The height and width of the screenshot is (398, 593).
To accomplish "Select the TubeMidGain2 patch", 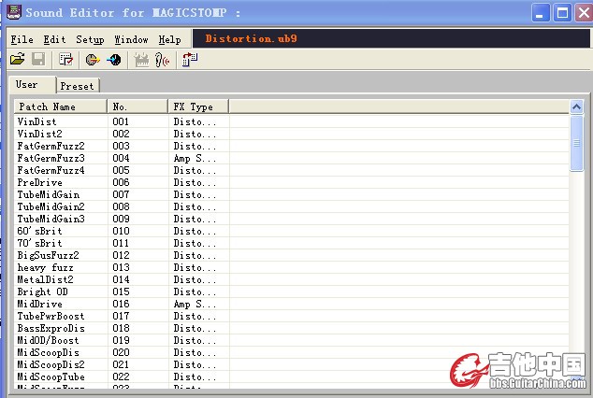I will click(x=51, y=206).
